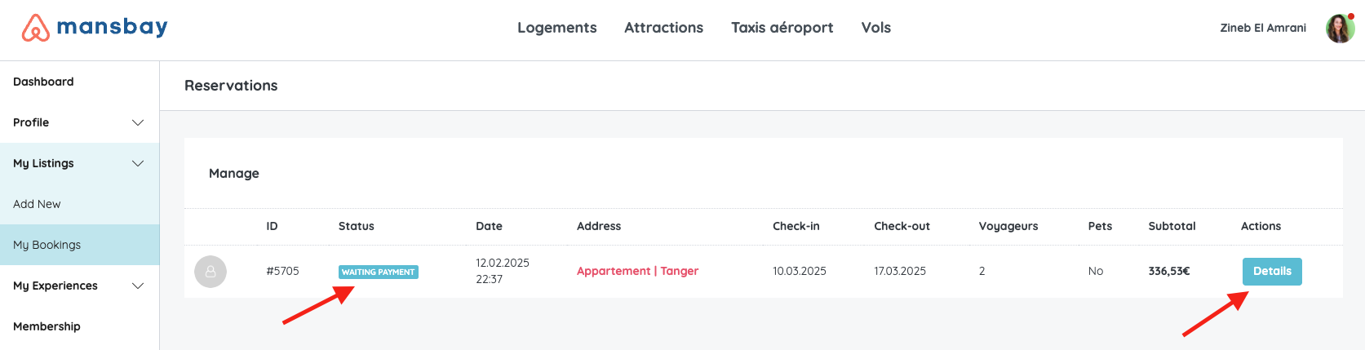
Task: Open Zineb El Amrani's profile avatar
Action: [x=1340, y=28]
